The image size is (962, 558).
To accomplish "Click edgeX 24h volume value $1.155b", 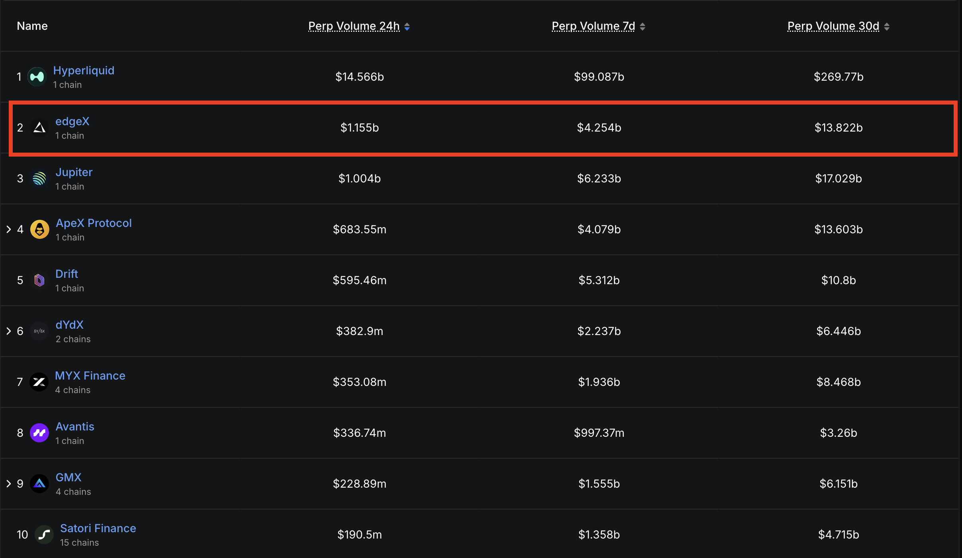I will pyautogui.click(x=359, y=128).
